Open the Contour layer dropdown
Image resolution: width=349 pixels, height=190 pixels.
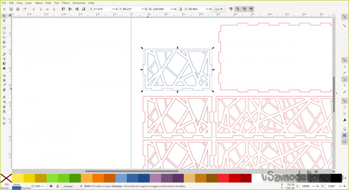coord(72,186)
